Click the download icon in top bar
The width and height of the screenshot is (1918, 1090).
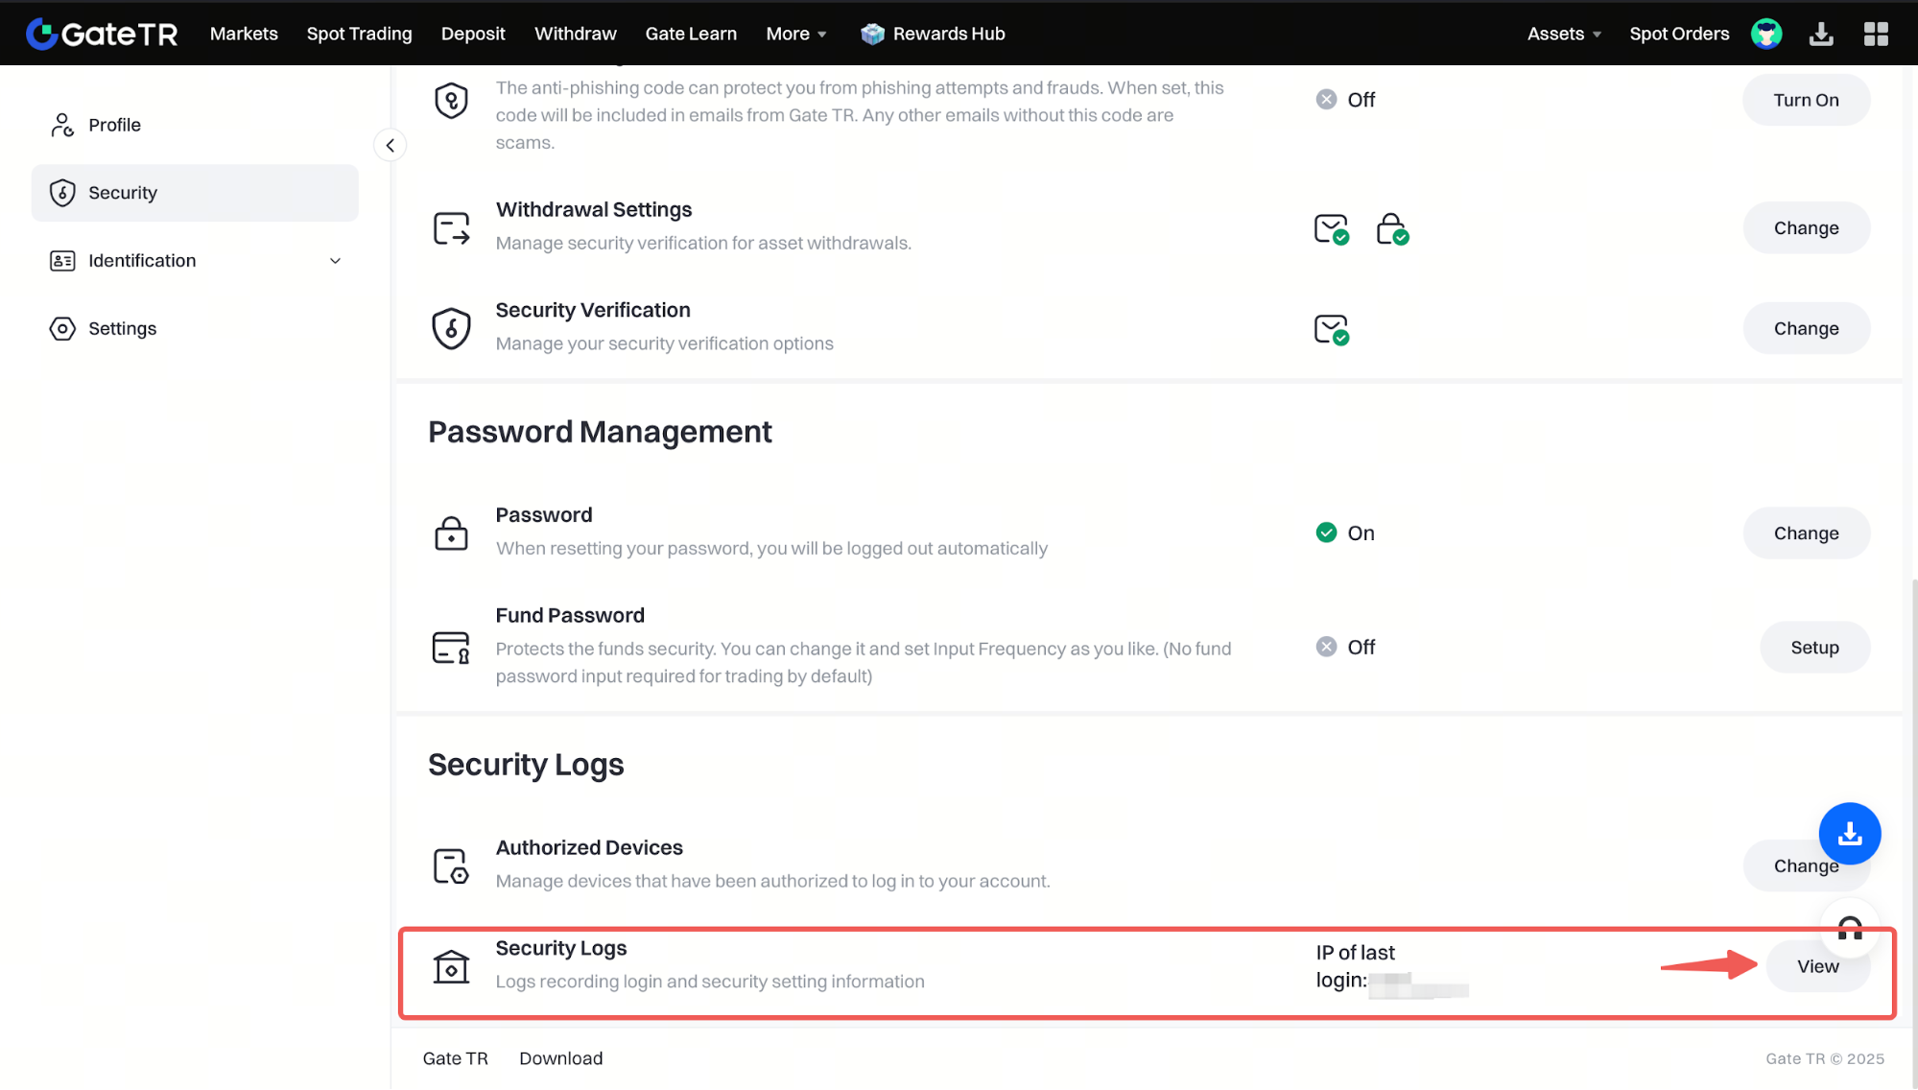[x=1820, y=34]
